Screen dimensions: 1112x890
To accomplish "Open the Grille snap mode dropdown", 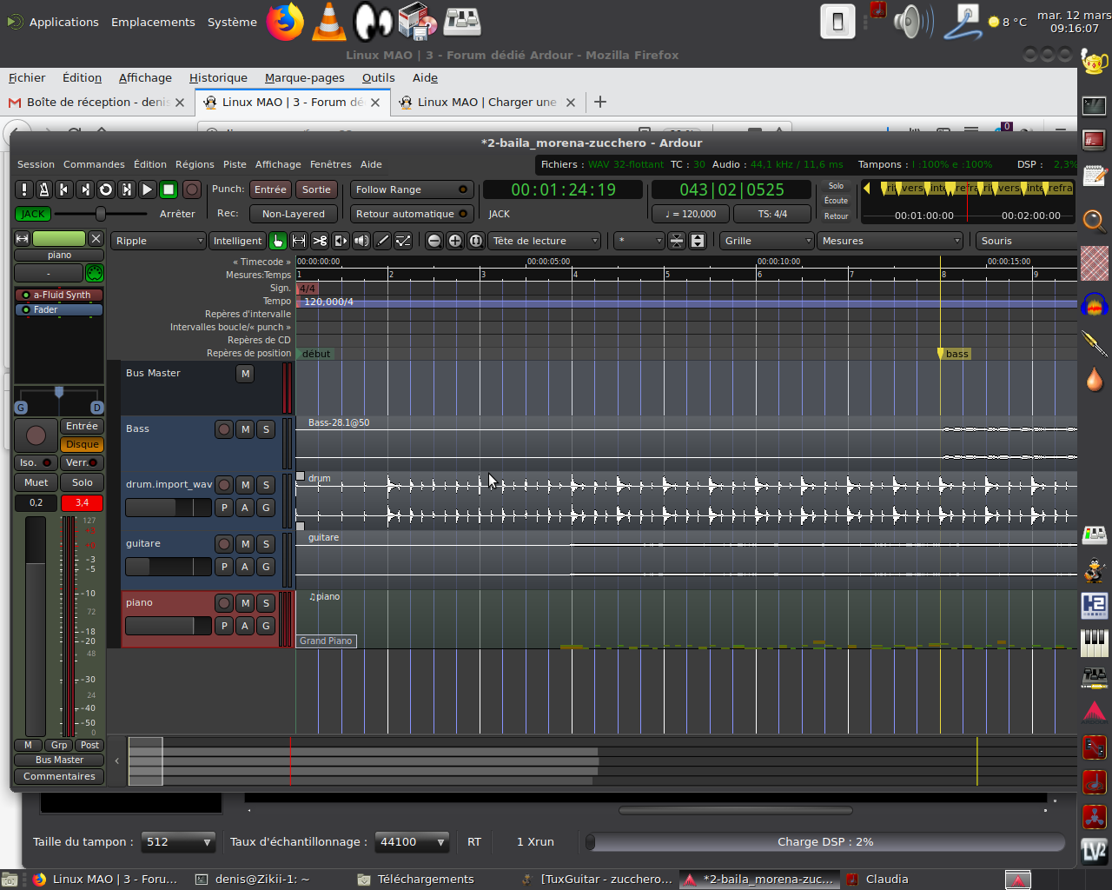I will [x=766, y=241].
